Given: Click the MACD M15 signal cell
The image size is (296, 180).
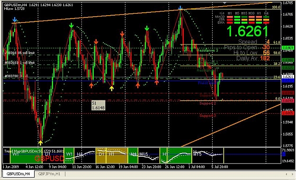Looking at the screenshot, I should point(244,17).
